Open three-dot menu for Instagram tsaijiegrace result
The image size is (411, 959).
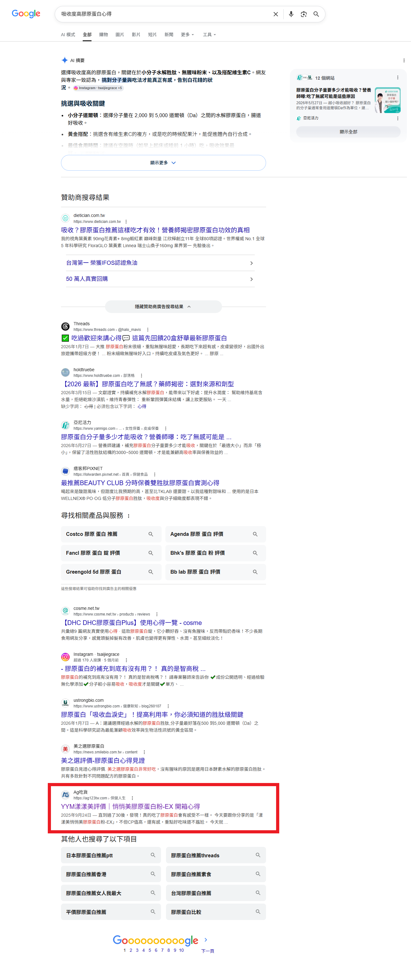[126, 660]
